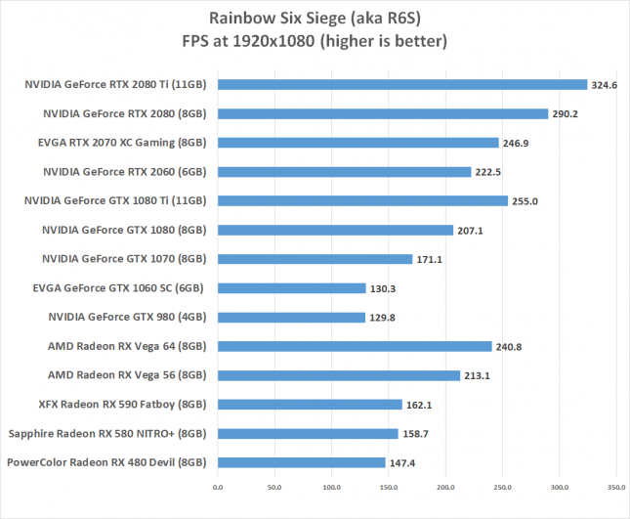Screen dimensions: 630x519
Task: Click the data value 255.0
Action: click(525, 201)
